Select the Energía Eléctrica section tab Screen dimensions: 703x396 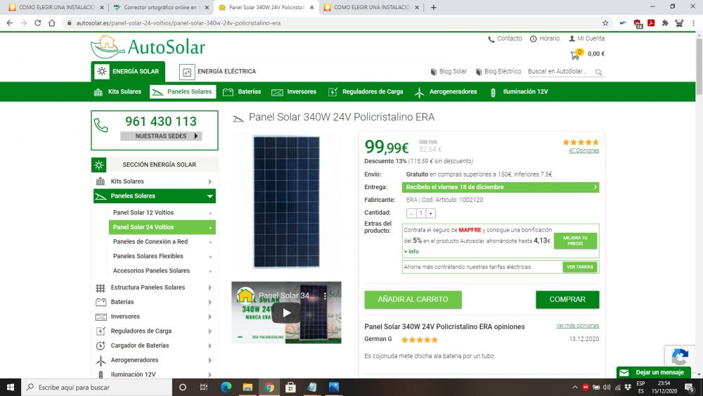218,71
